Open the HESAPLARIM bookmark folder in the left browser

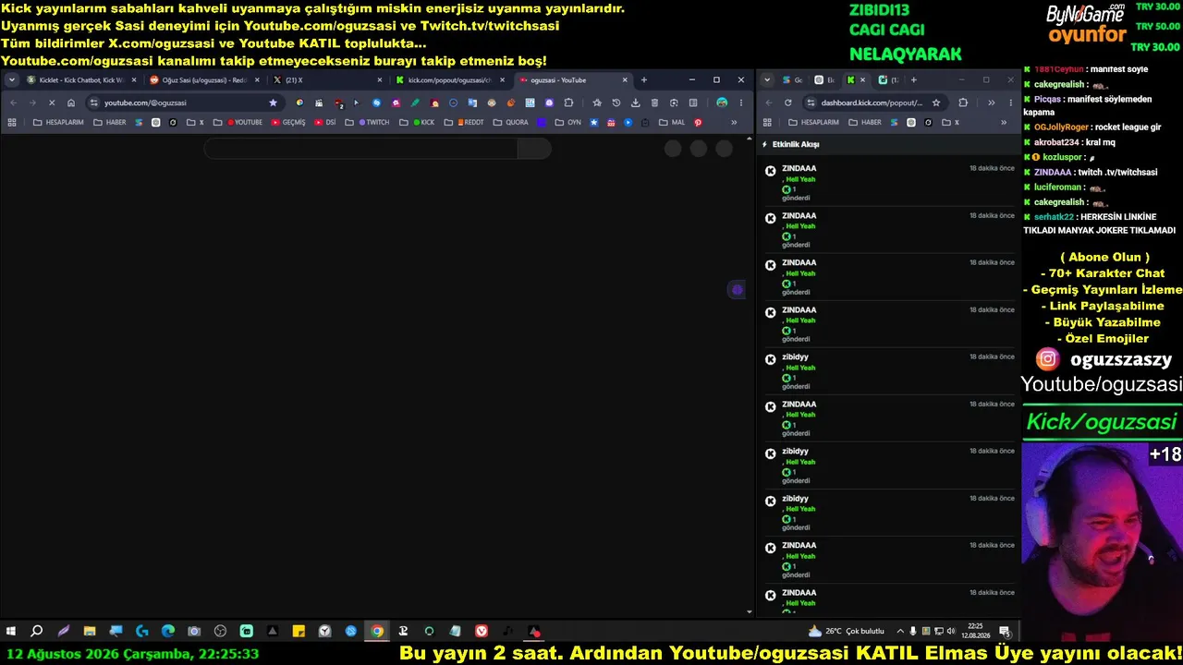point(58,122)
